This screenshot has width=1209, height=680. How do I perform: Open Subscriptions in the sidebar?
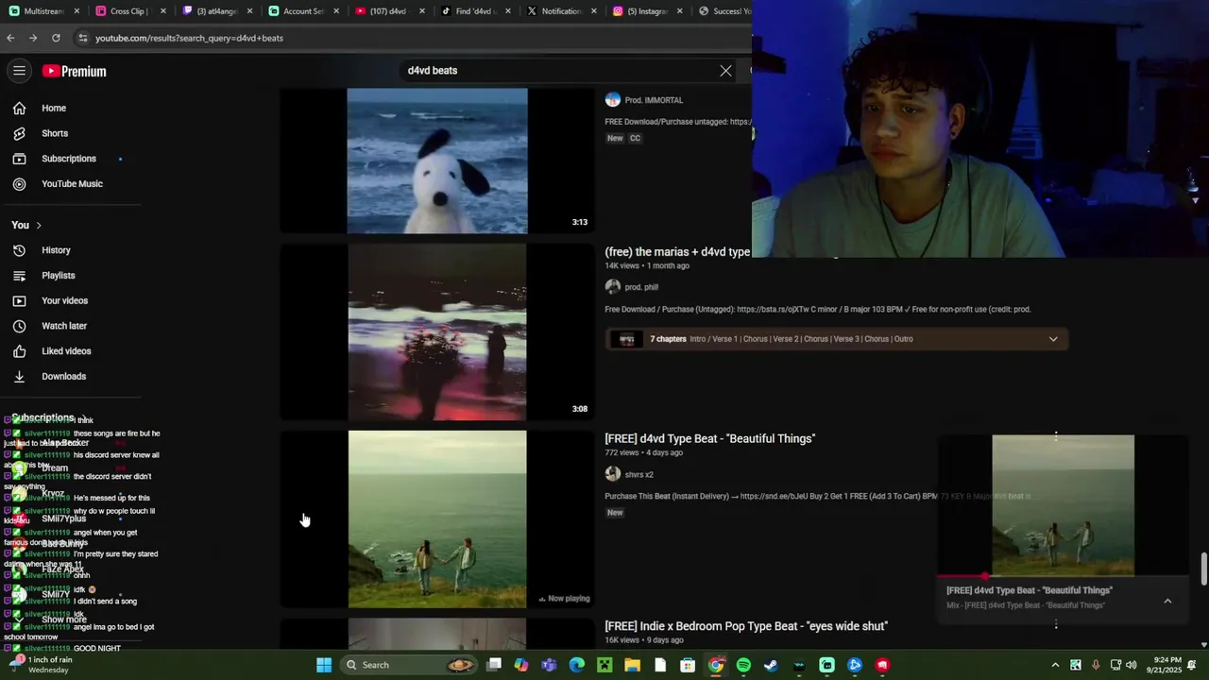[x=68, y=159]
